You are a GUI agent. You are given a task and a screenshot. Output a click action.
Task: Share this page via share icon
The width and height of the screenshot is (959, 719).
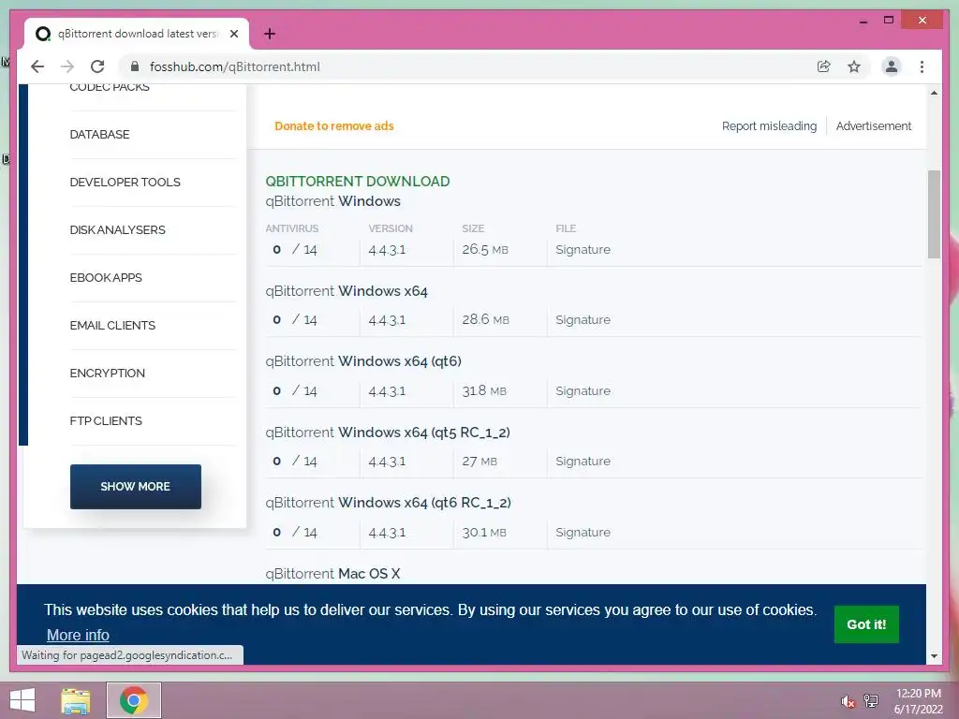[x=824, y=66]
